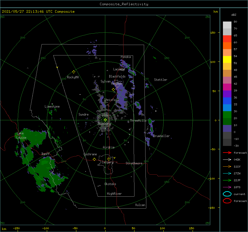This screenshot has height=232, width=248.
Task: Click the dBZ scale heading
Action: pos(234,15)
